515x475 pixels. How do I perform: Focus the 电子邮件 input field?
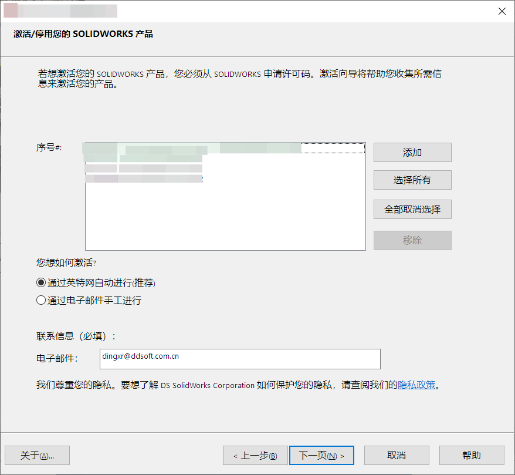click(x=240, y=359)
